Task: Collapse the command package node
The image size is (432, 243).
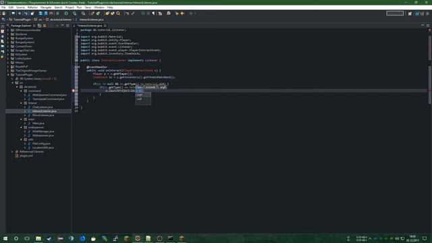Action: click(x=21, y=91)
